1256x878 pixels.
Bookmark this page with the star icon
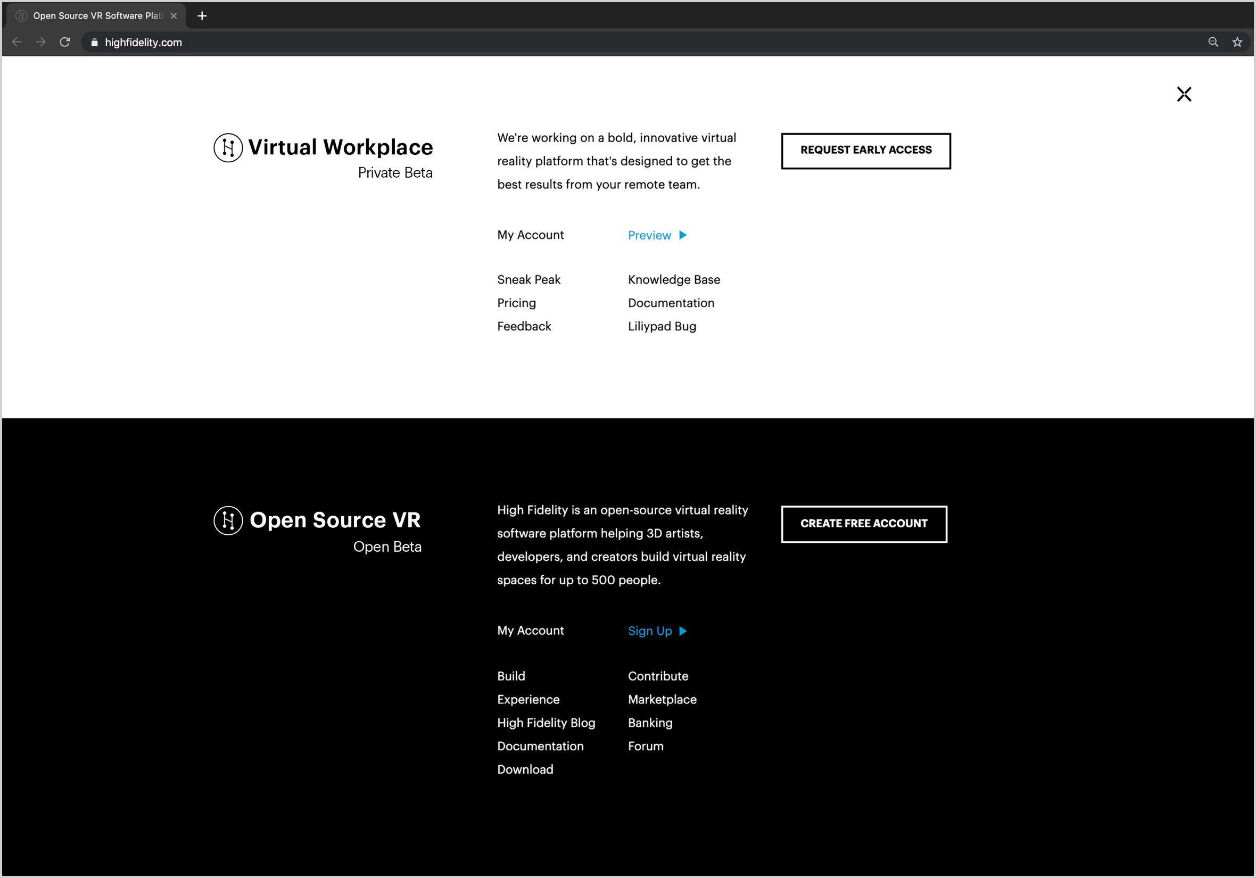tap(1237, 42)
